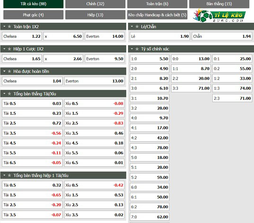This screenshot has width=254, height=223.
Task: Collapse the Toàn trận 1X2 section arrow
Action: point(4,26)
